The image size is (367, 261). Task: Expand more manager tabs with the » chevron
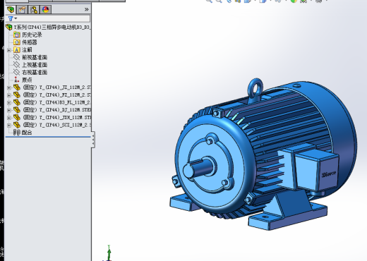tap(86, 9)
